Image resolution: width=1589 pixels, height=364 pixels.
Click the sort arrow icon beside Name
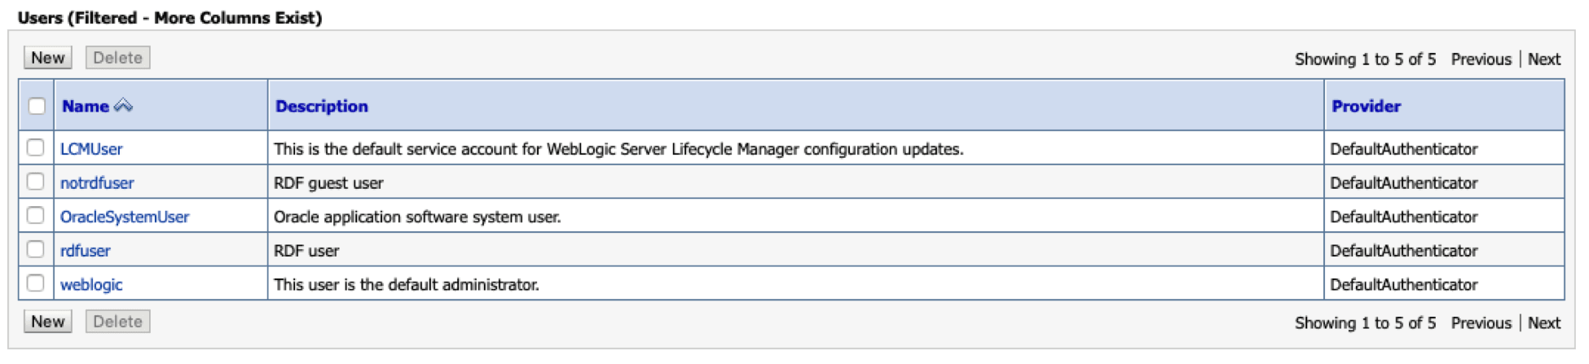(124, 106)
